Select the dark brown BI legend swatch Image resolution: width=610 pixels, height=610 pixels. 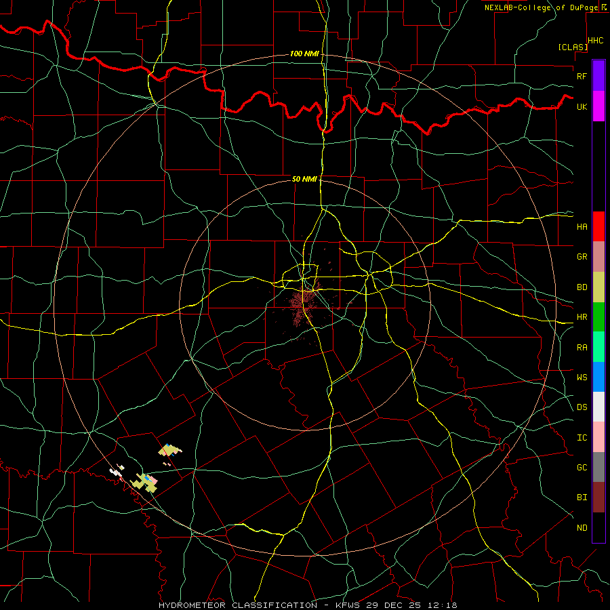coord(598,497)
